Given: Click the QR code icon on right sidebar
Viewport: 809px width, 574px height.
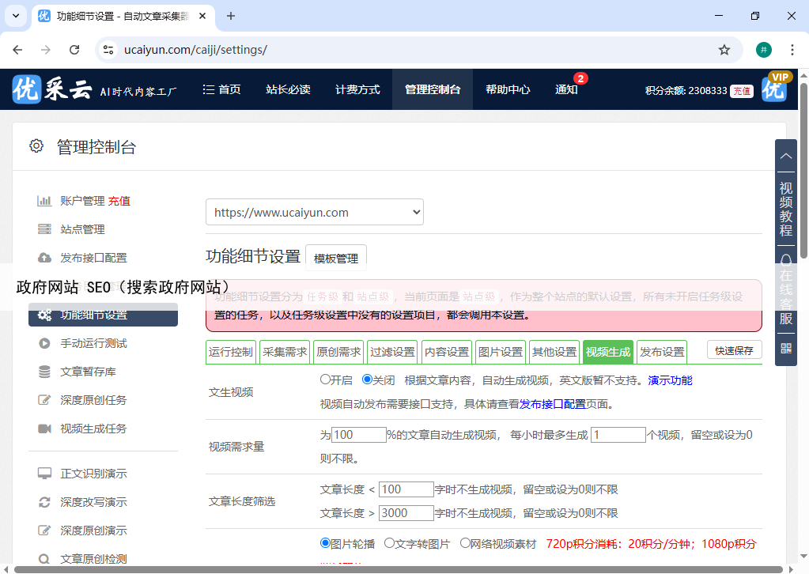Looking at the screenshot, I should click(785, 348).
